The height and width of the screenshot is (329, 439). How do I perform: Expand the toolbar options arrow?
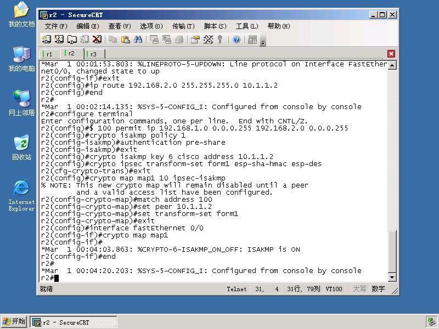point(263,43)
